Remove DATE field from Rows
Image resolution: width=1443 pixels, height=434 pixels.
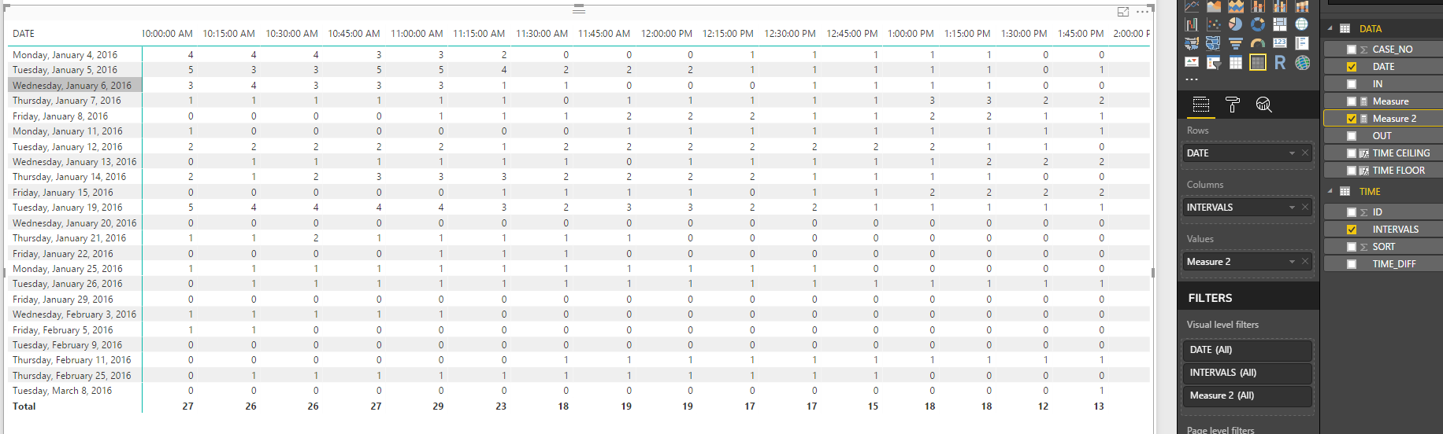coord(1305,153)
